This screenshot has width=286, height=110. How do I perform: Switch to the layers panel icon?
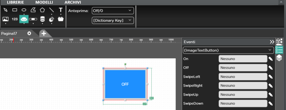(279, 58)
